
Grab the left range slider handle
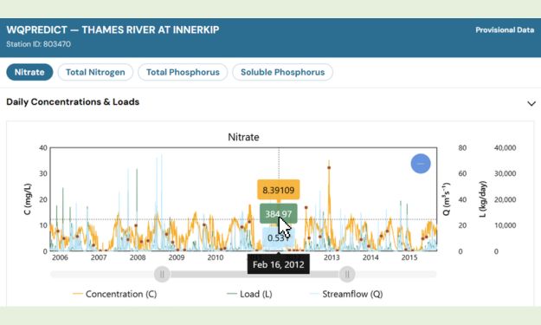pos(162,274)
